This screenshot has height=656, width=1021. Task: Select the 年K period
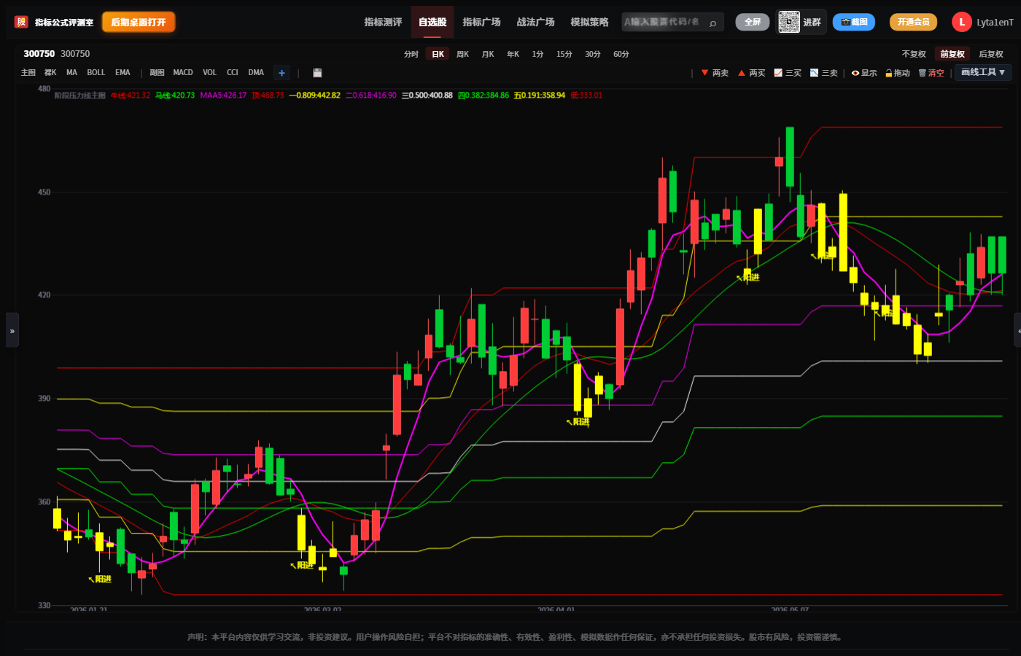pyautogui.click(x=513, y=54)
